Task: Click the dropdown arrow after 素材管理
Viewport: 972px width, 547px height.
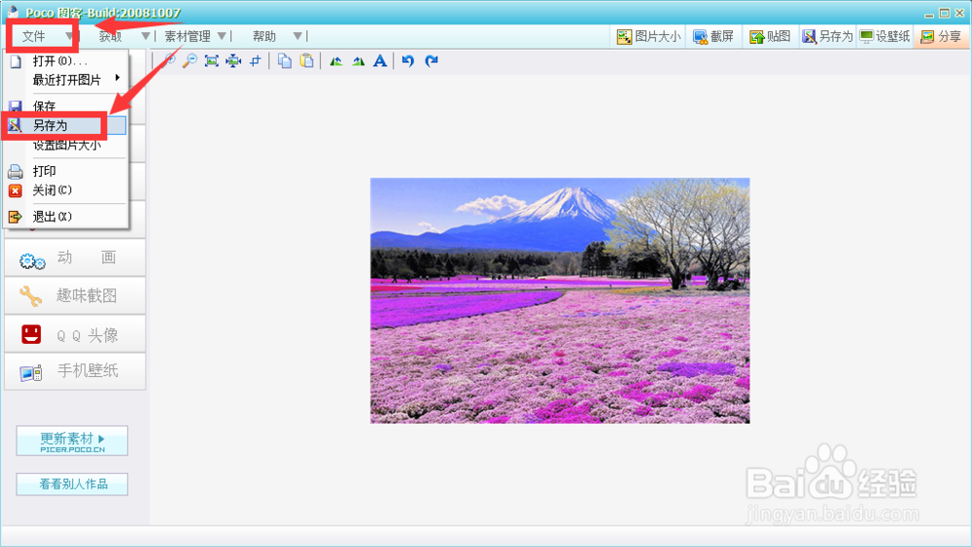Action: [x=222, y=36]
